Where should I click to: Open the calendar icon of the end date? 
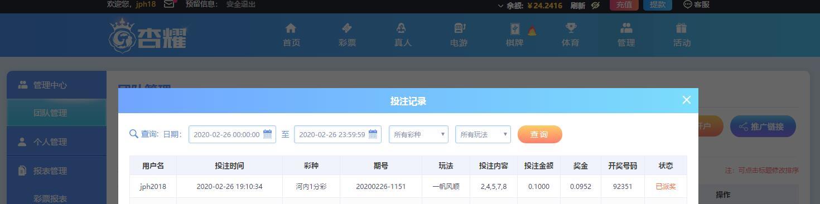coord(373,134)
